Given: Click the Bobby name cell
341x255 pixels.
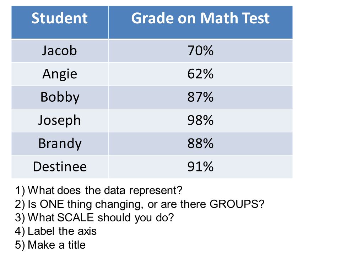Looking at the screenshot, I should coord(60,97).
